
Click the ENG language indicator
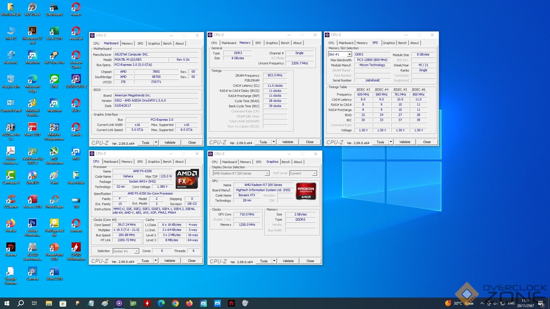point(511,303)
